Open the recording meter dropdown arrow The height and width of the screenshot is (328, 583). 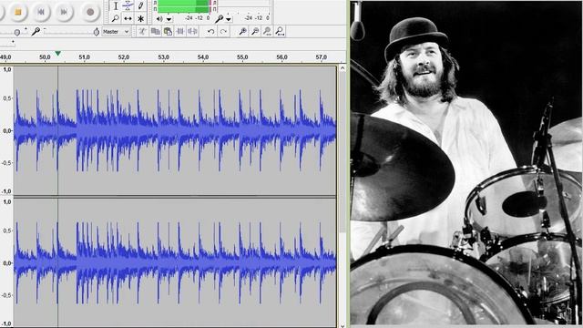tap(229, 18)
